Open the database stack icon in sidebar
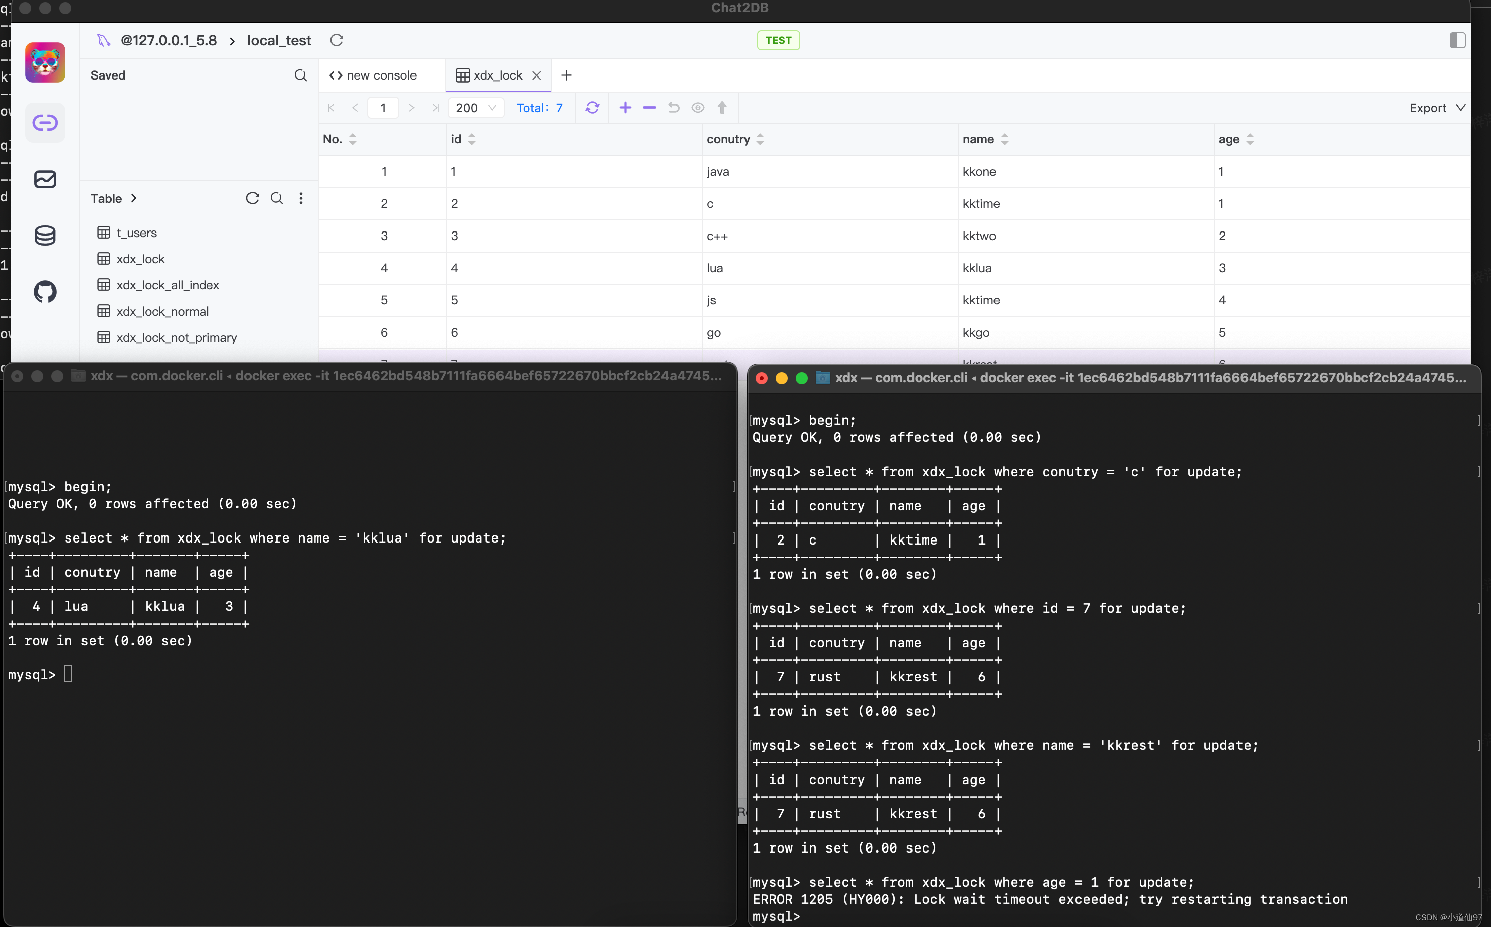 point(45,236)
